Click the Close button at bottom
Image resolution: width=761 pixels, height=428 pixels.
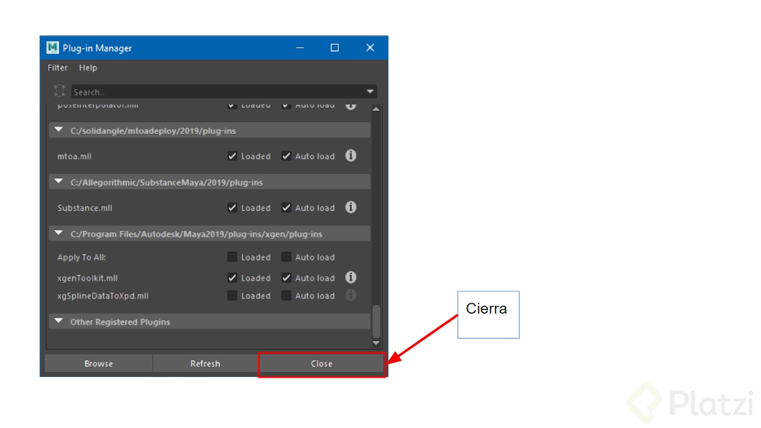click(322, 363)
